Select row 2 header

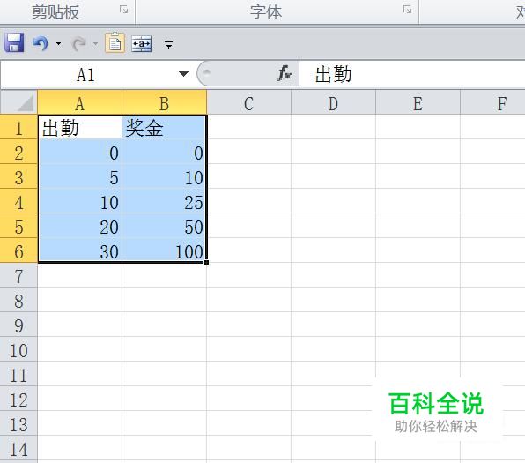pyautogui.click(x=18, y=152)
